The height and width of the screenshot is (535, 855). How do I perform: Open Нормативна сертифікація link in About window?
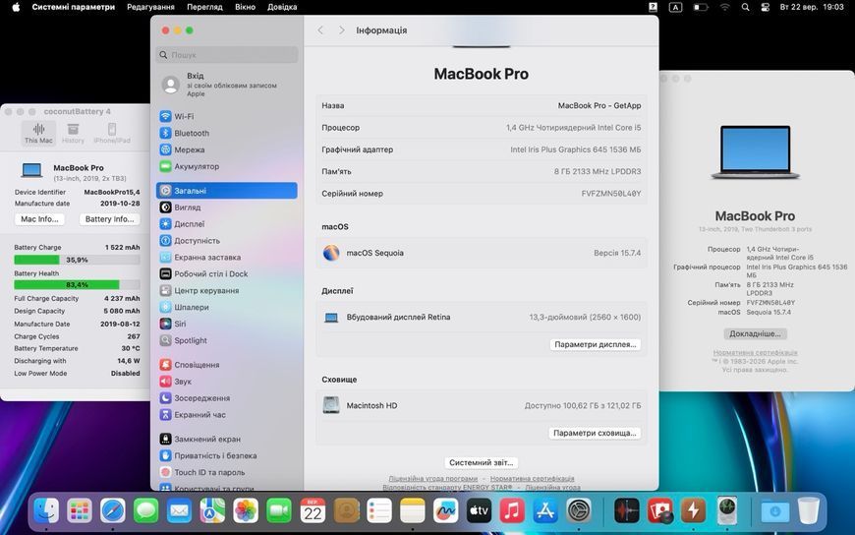[x=755, y=353]
